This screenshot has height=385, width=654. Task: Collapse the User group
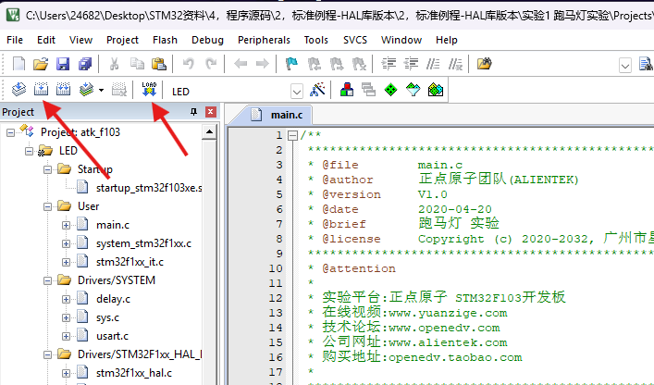[x=47, y=206]
